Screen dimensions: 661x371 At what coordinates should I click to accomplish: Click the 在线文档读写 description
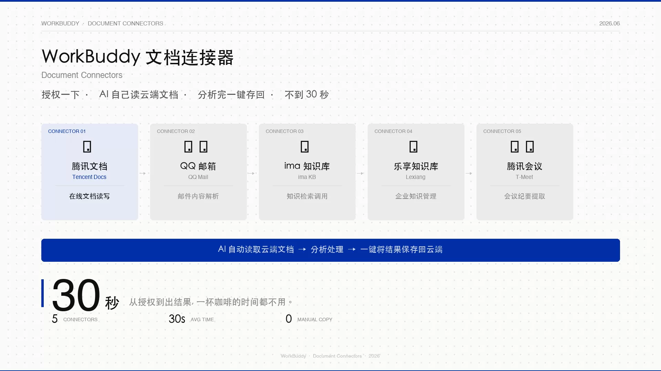(90, 196)
